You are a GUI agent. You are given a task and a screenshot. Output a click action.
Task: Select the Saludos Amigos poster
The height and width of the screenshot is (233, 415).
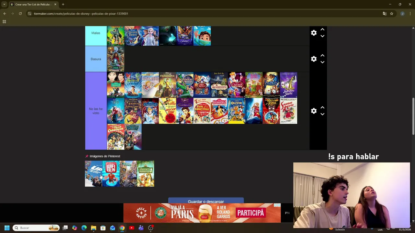tap(289, 111)
